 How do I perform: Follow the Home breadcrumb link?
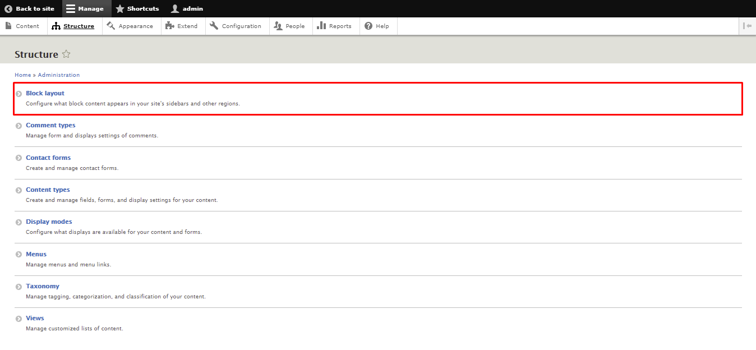(22, 75)
